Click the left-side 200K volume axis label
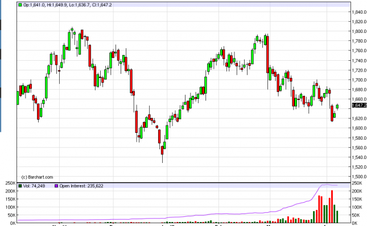The height and width of the screenshot is (226, 367). click(x=11, y=191)
